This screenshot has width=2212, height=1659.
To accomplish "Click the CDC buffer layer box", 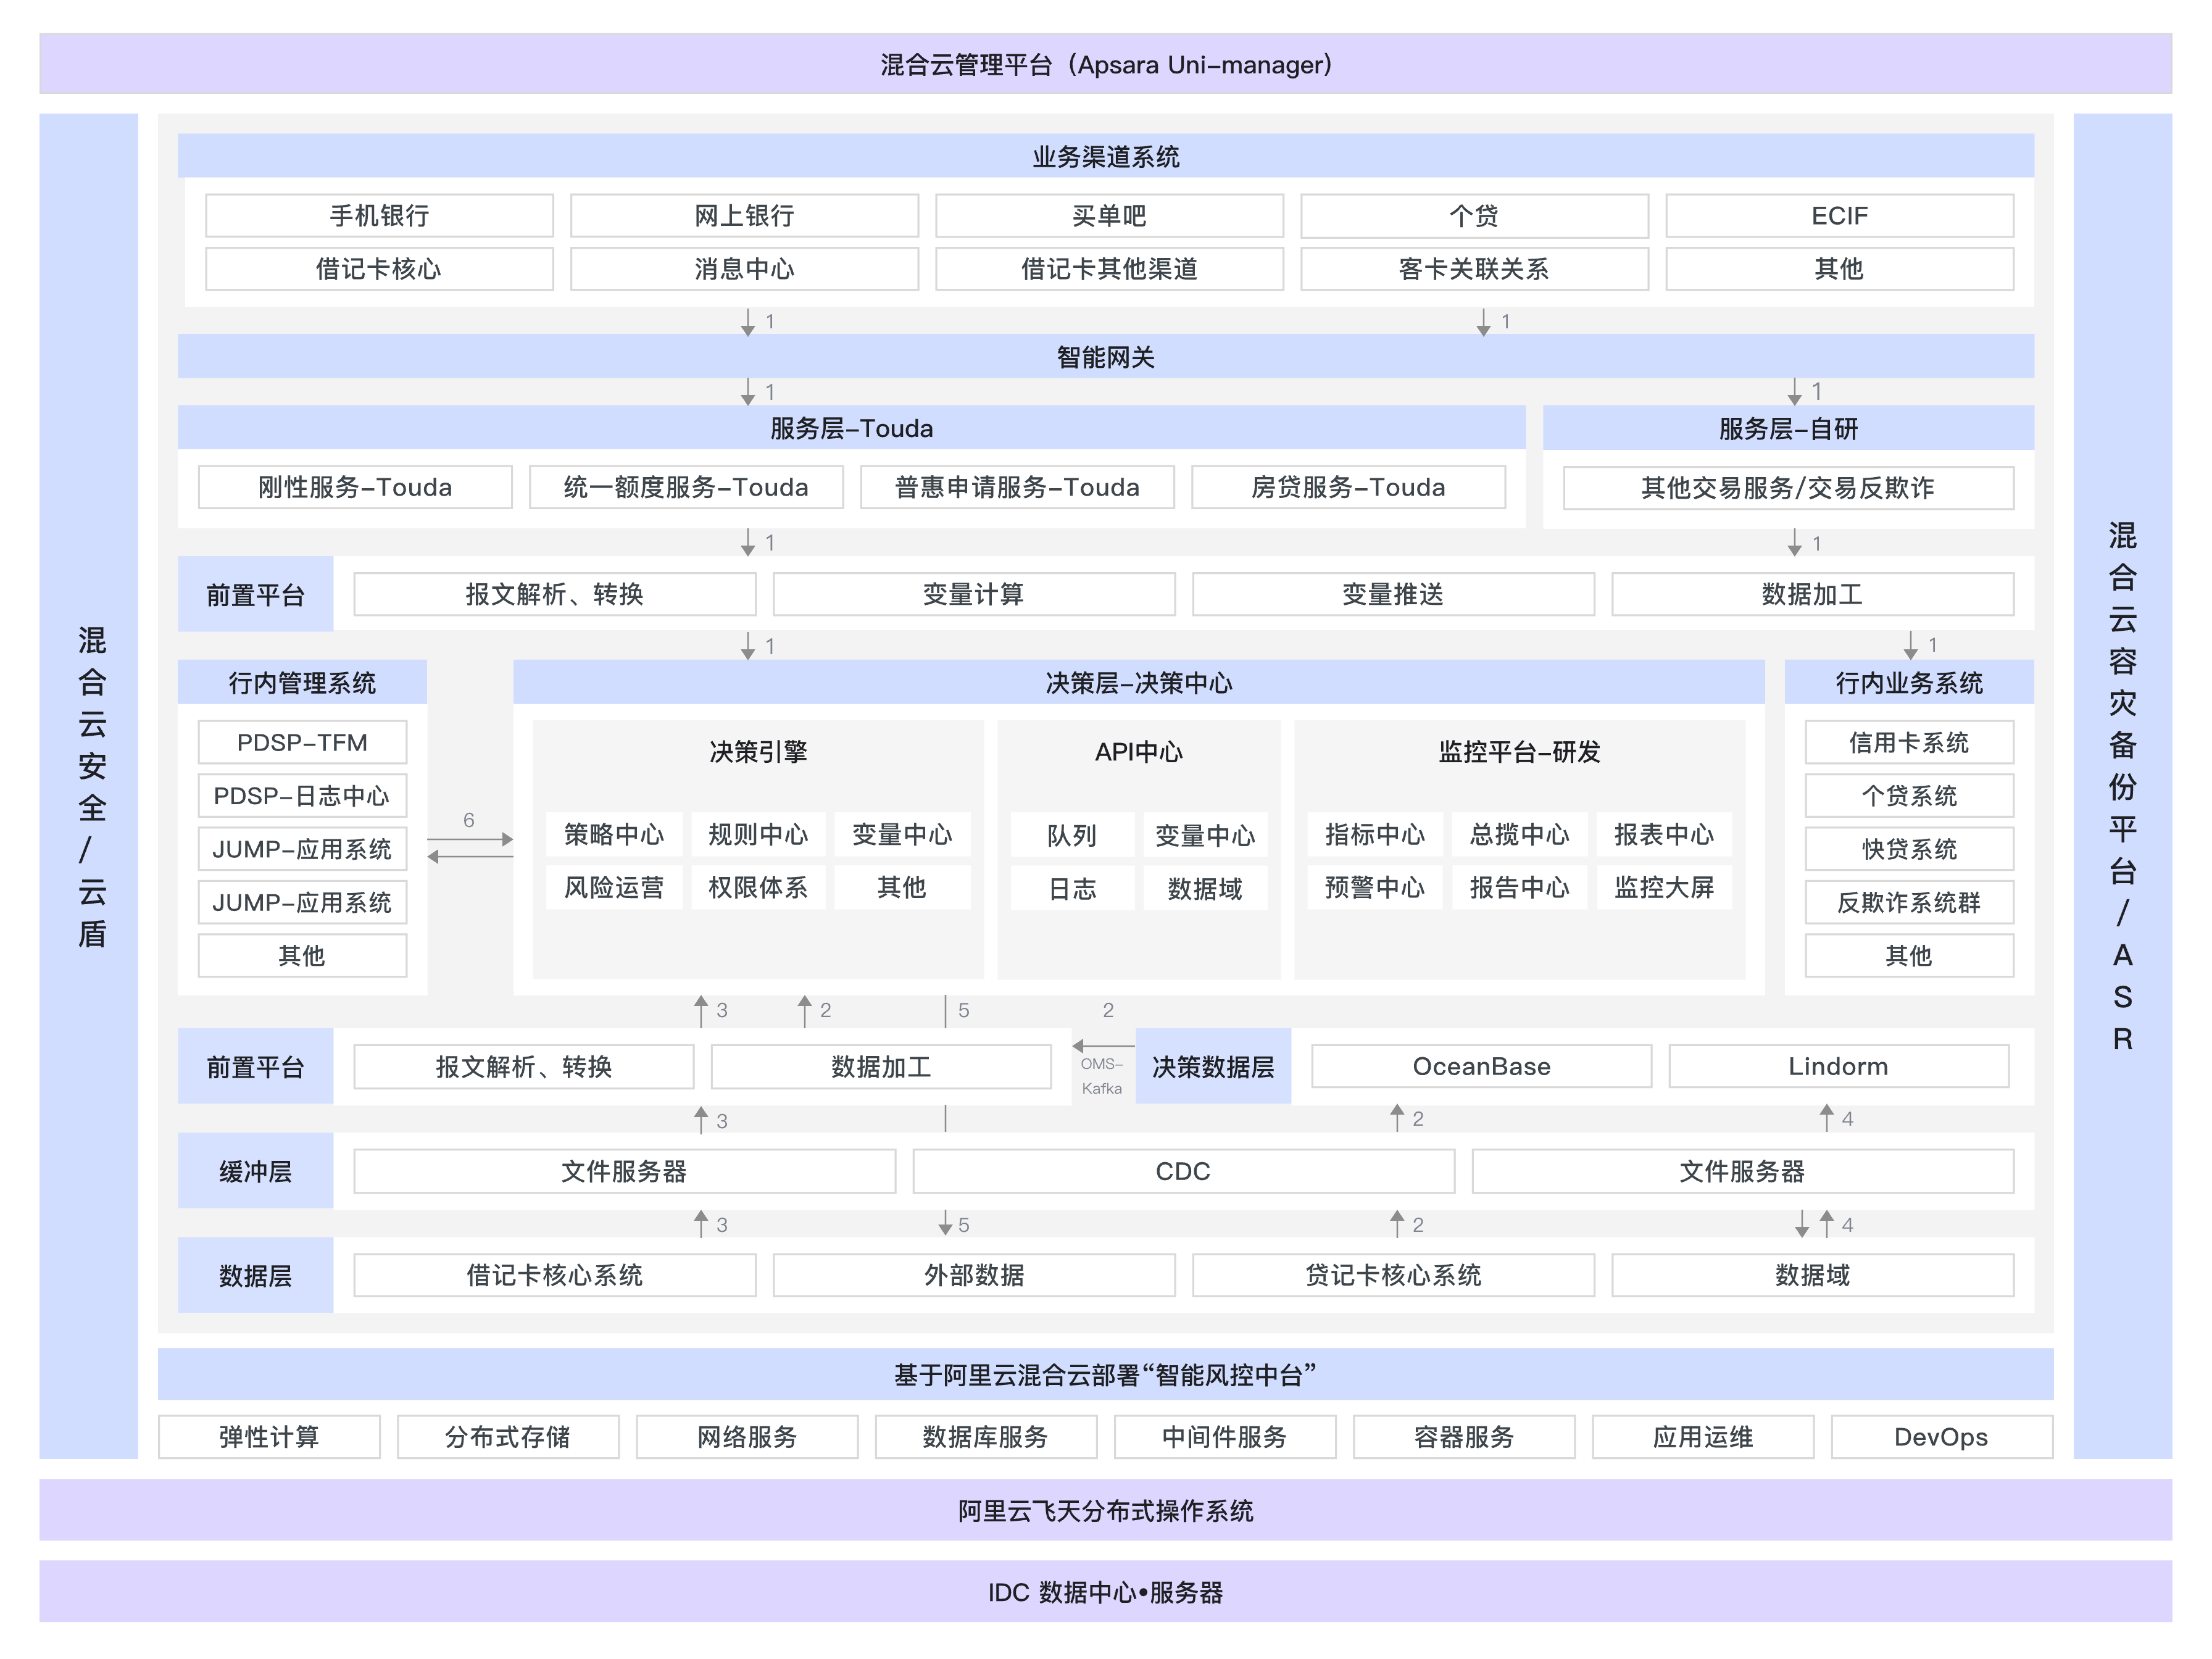I will [1182, 1171].
